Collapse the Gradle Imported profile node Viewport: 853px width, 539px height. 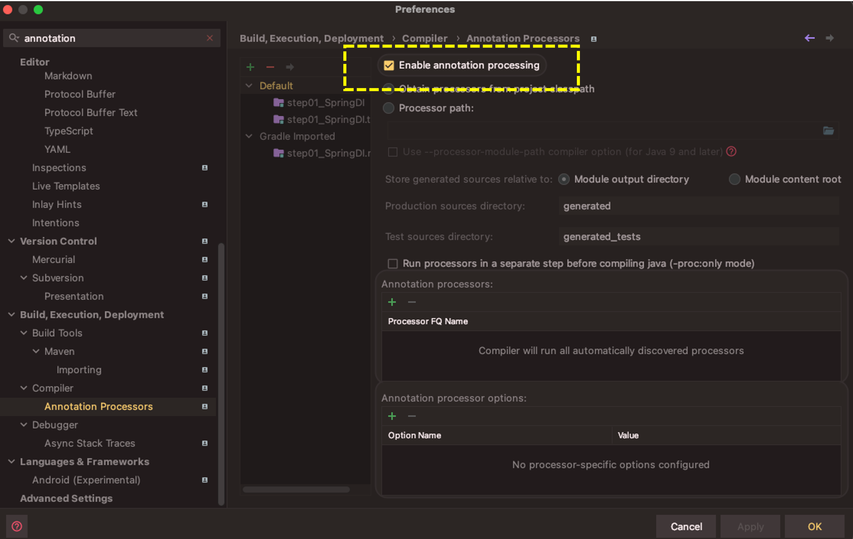click(249, 136)
